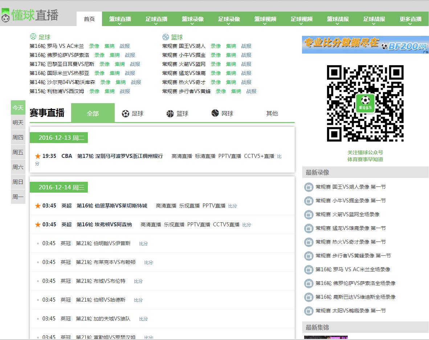Select the 全部 events tab
This screenshot has height=340, width=429.
93,113
